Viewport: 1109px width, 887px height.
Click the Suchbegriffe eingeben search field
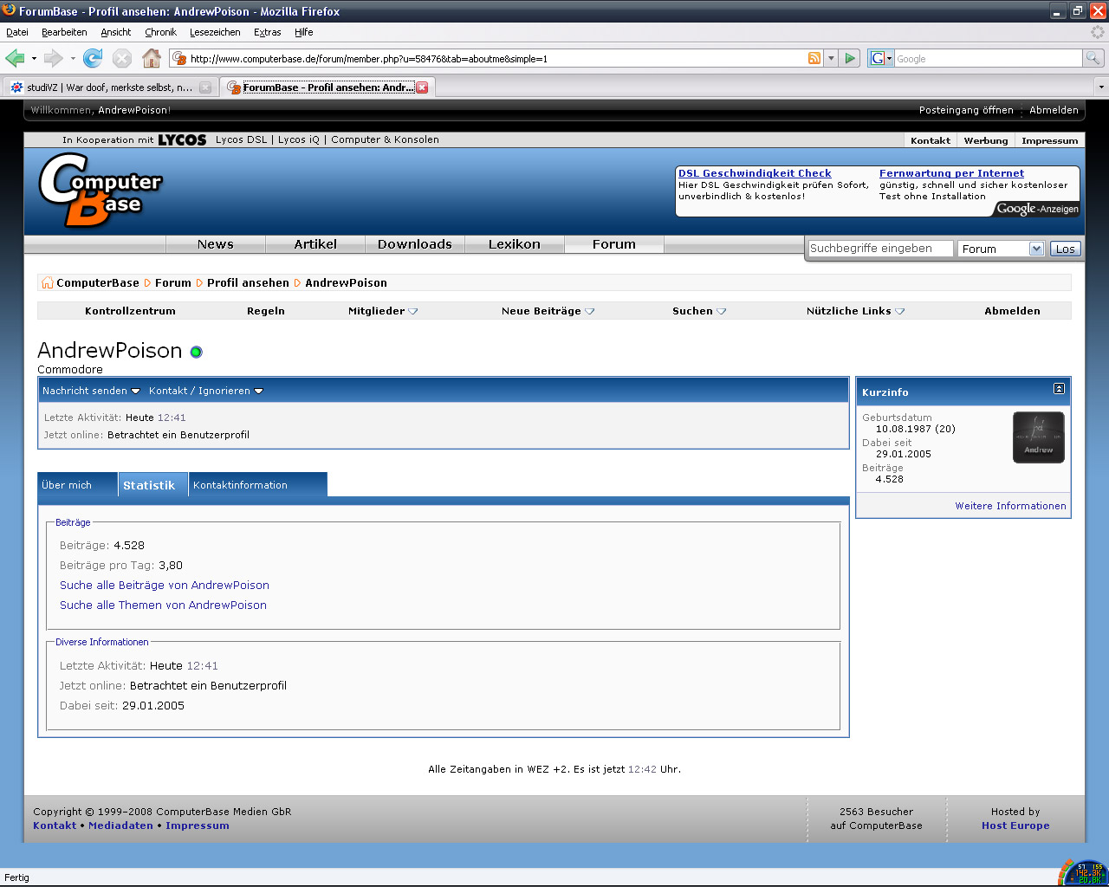click(x=880, y=249)
